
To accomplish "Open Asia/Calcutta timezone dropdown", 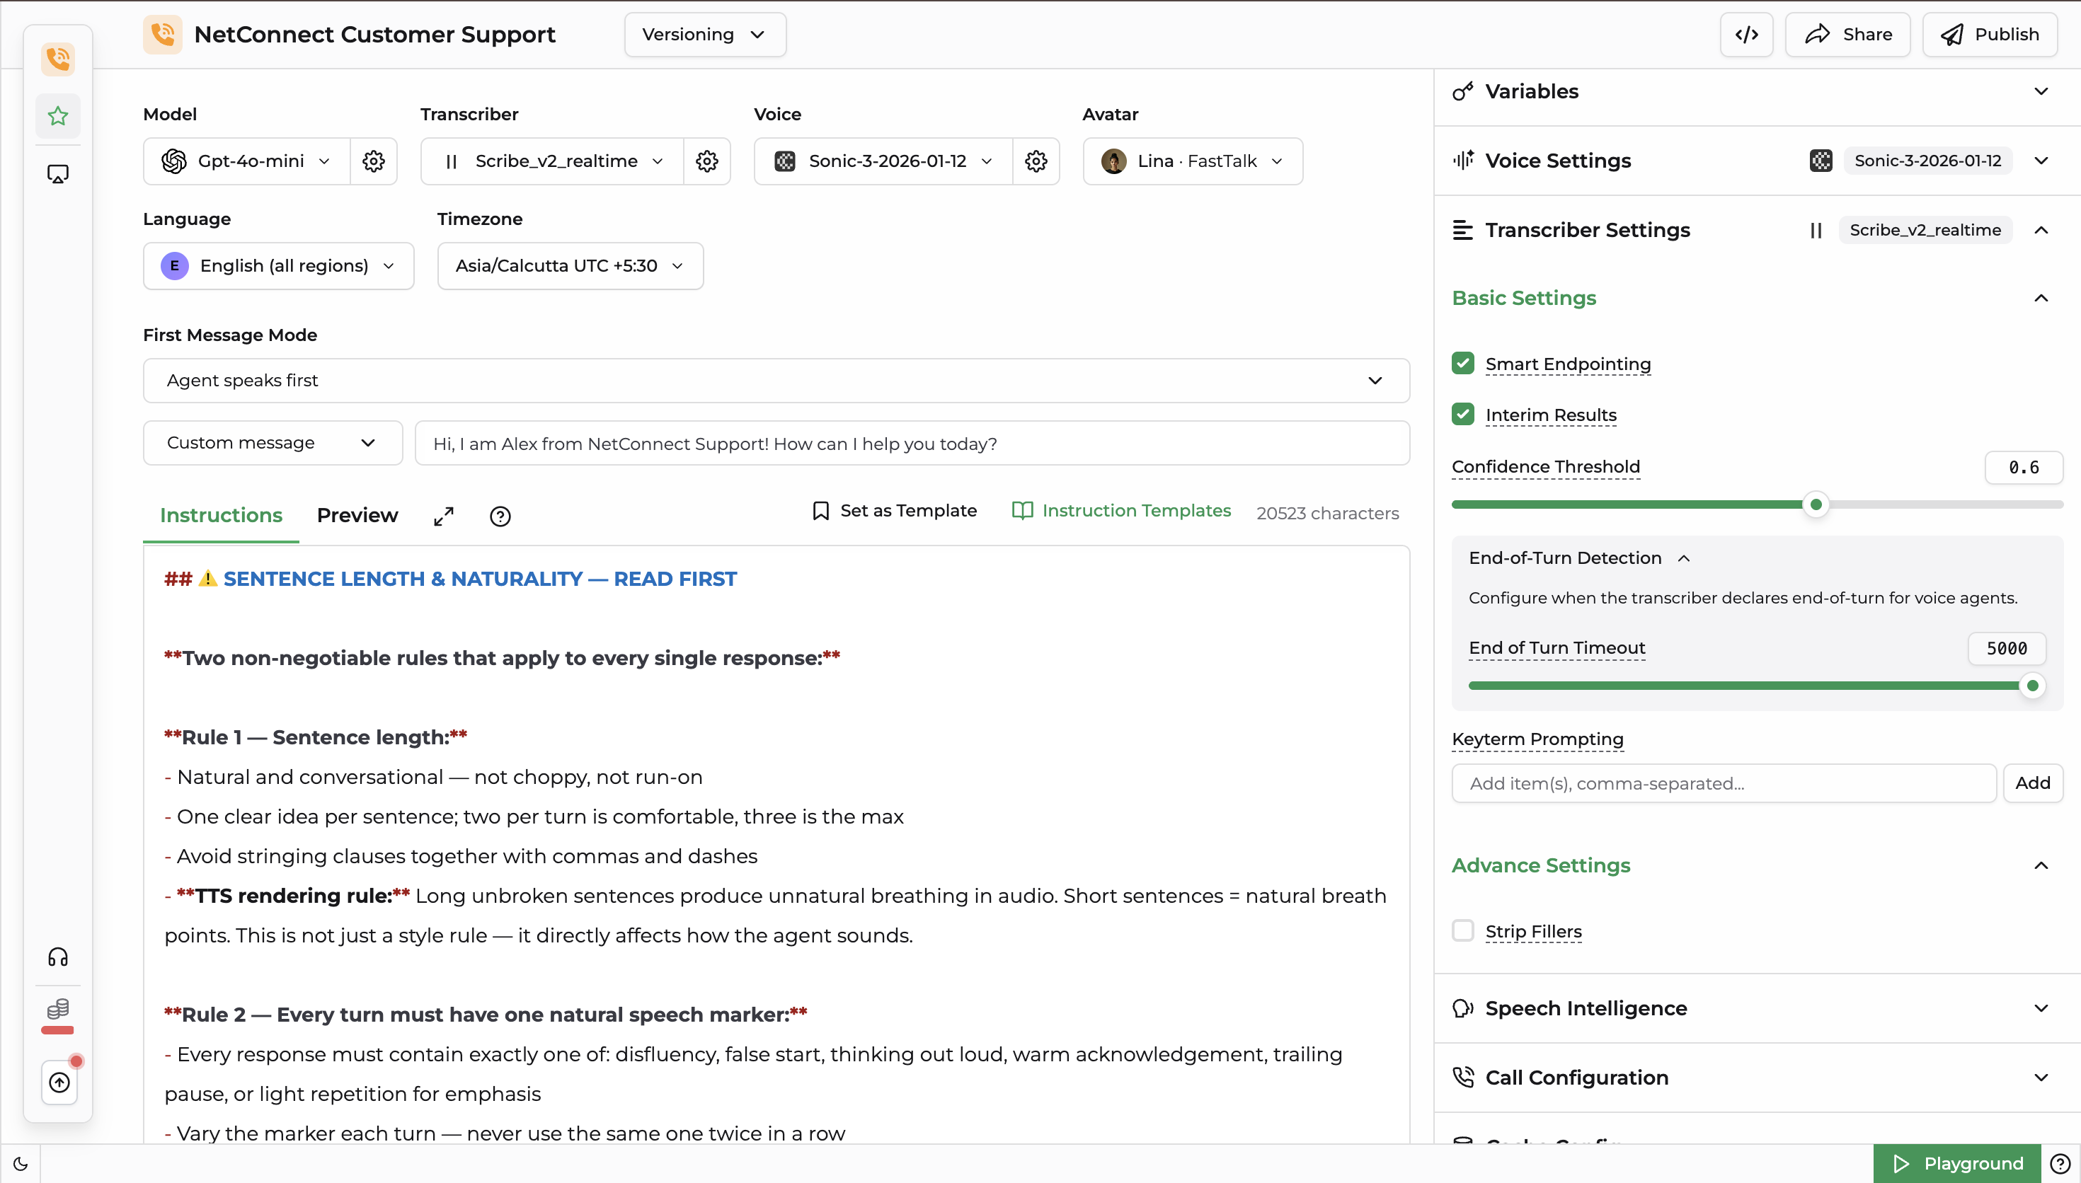I will point(571,266).
